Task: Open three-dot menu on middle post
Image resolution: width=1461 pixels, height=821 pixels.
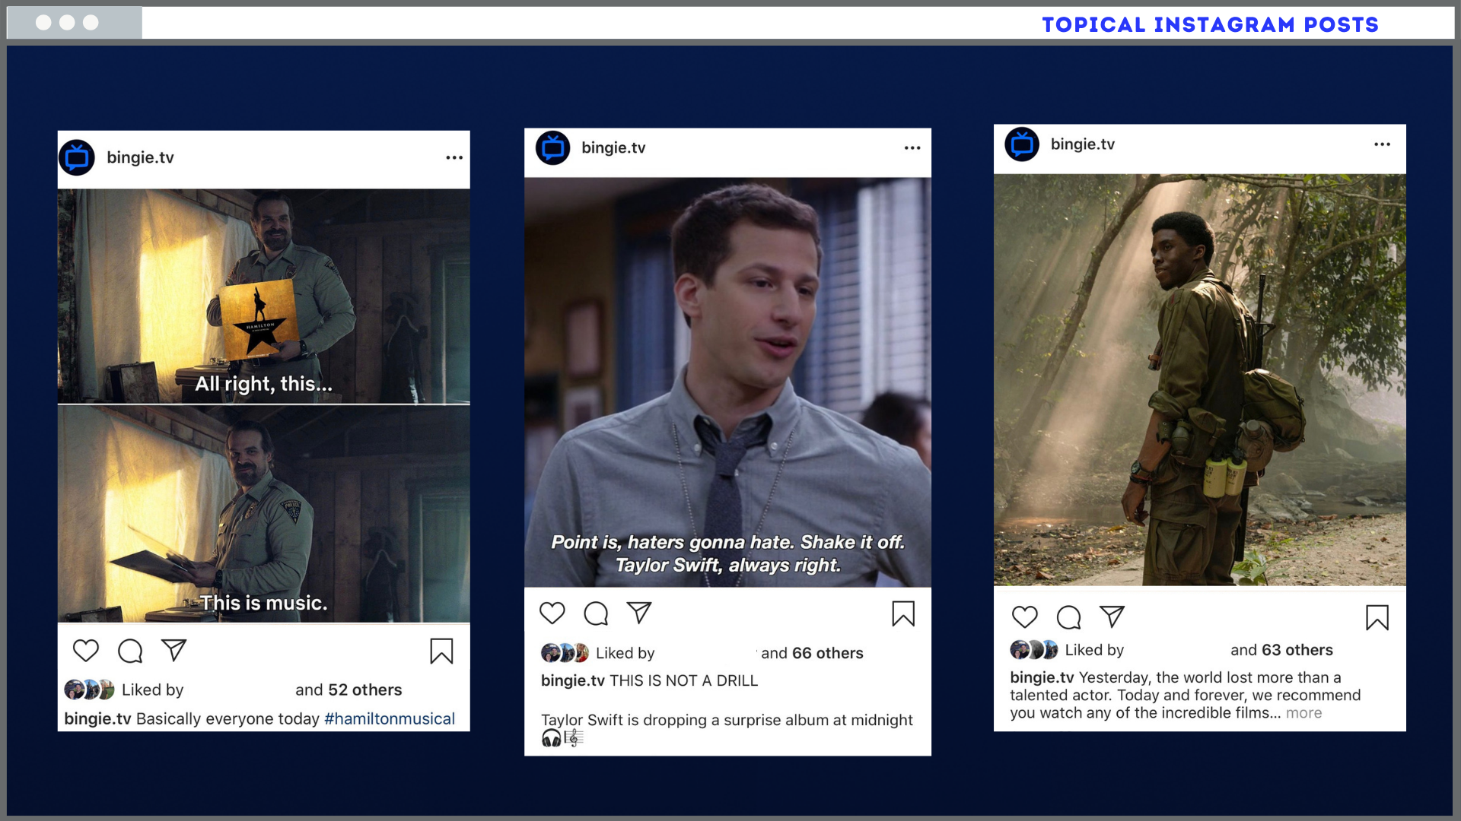Action: pyautogui.click(x=912, y=147)
